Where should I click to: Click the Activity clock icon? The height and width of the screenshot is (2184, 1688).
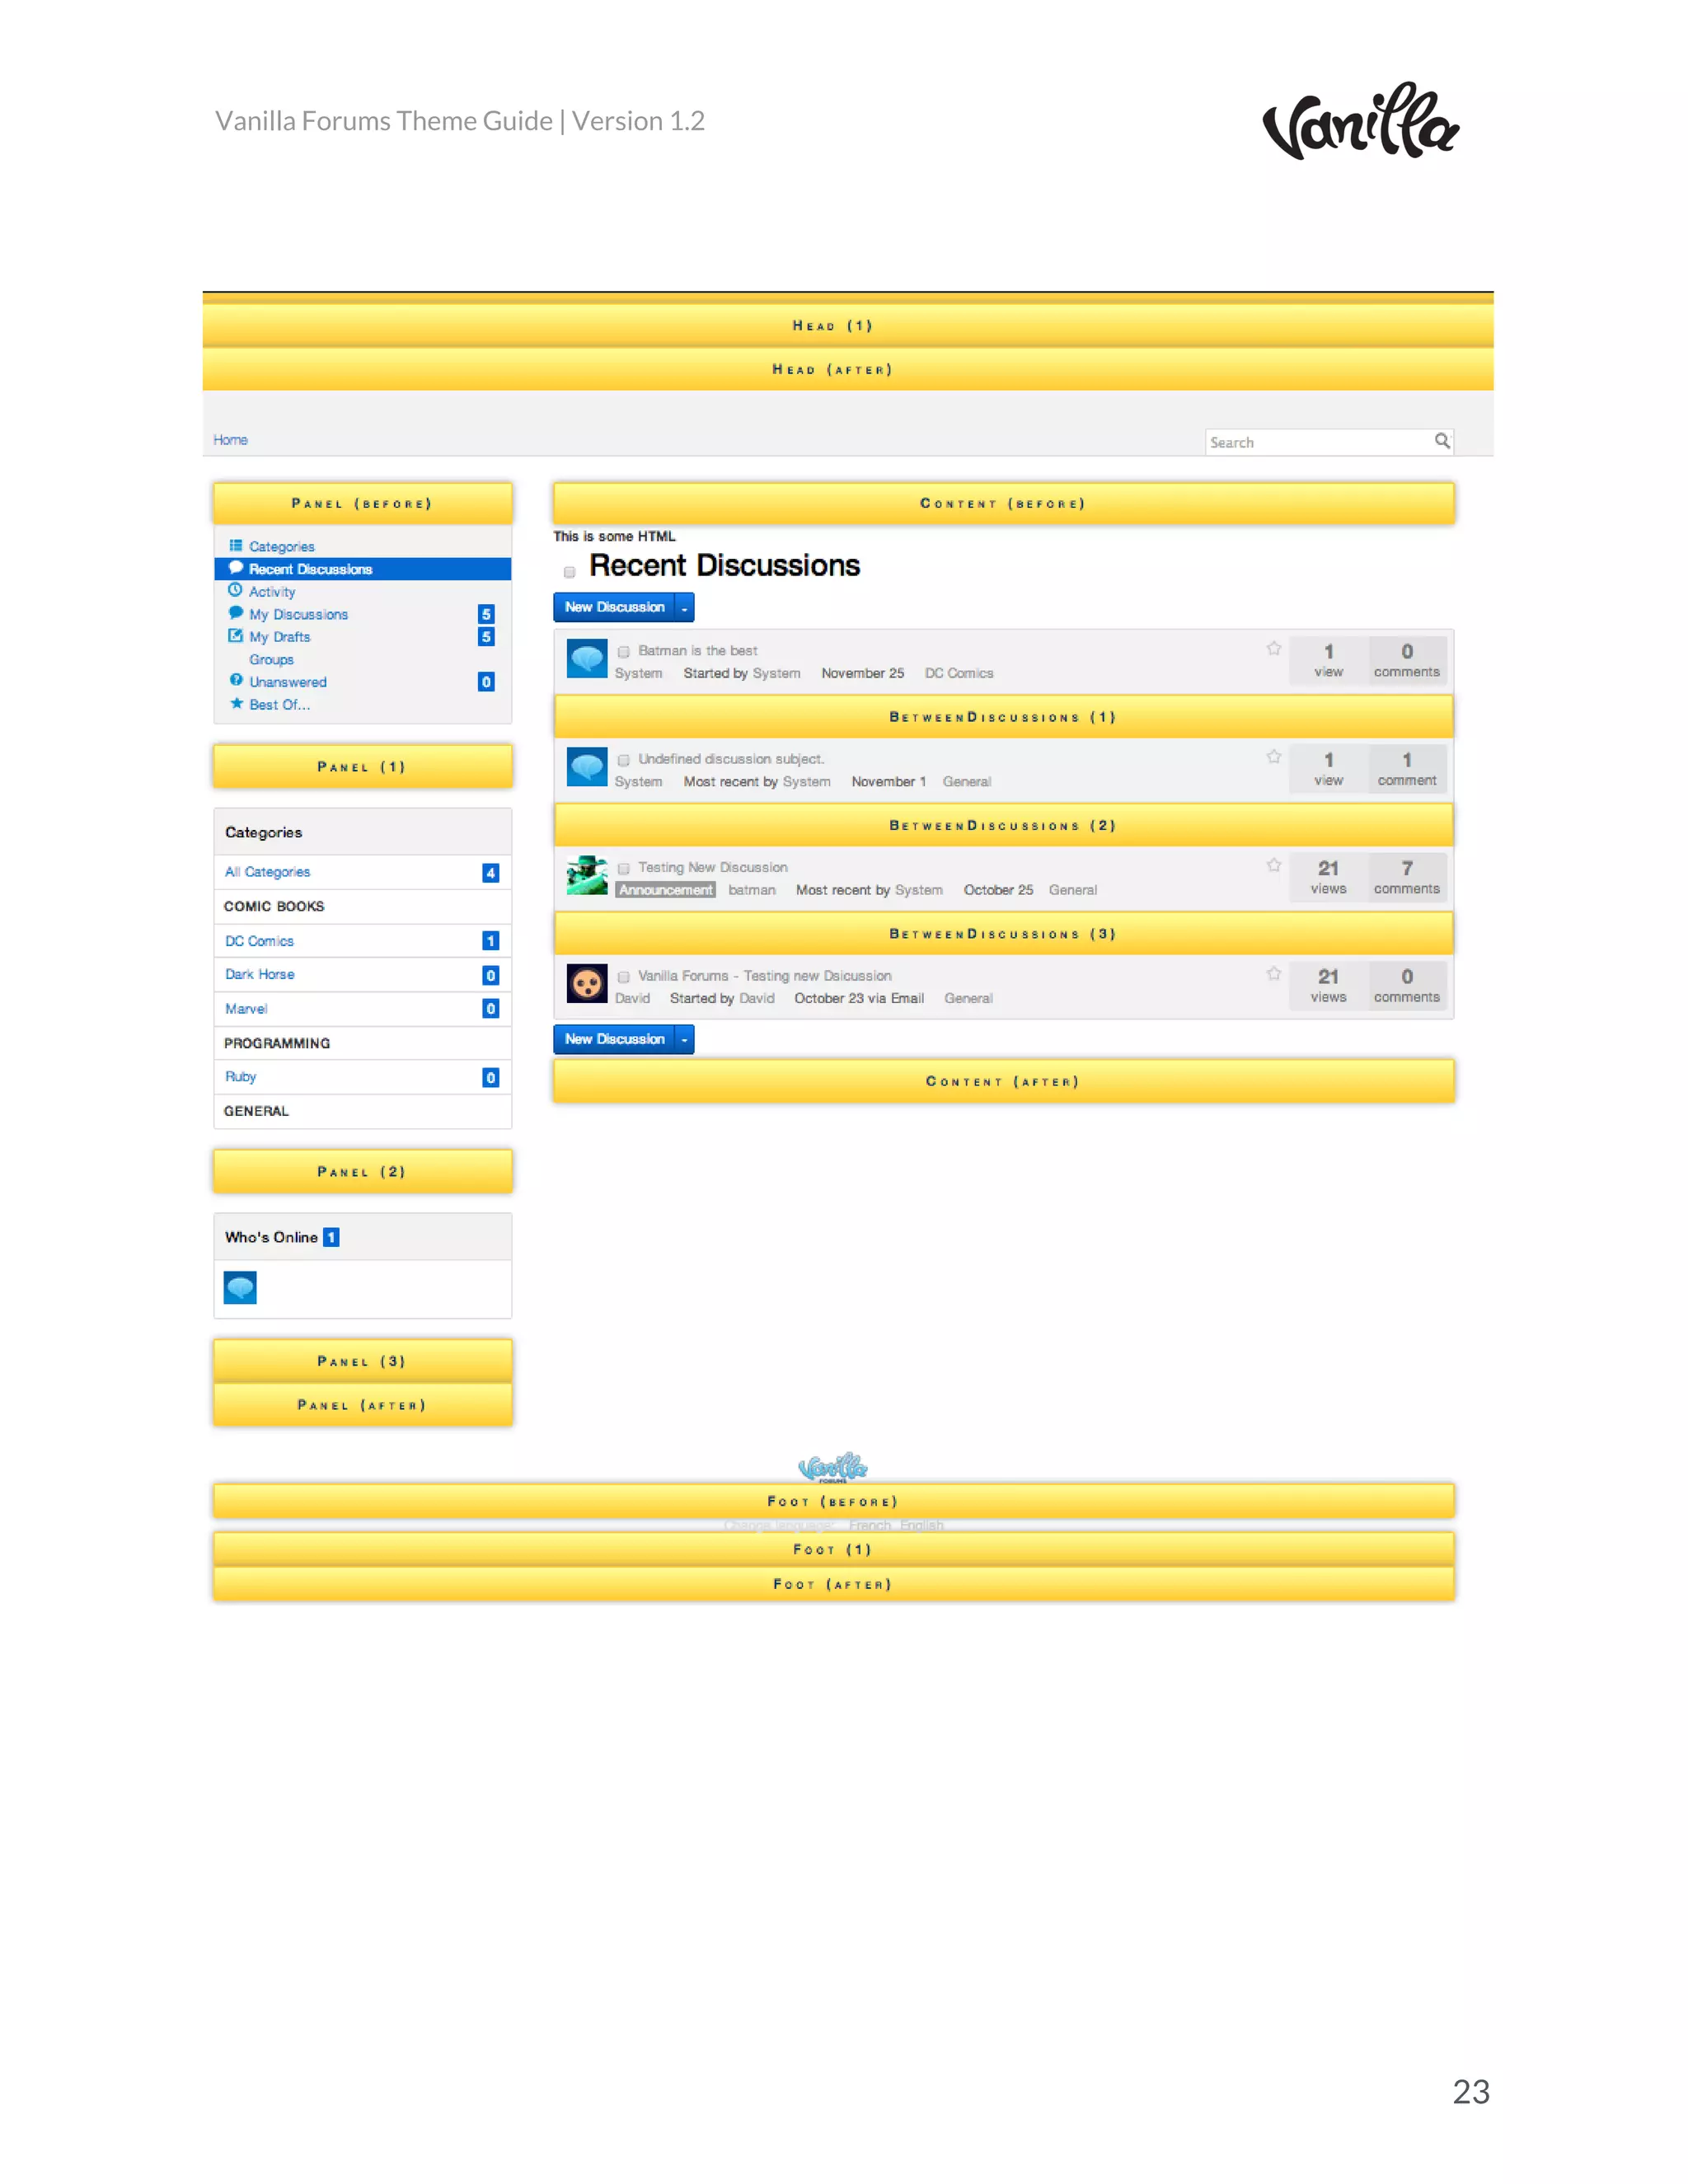click(236, 590)
